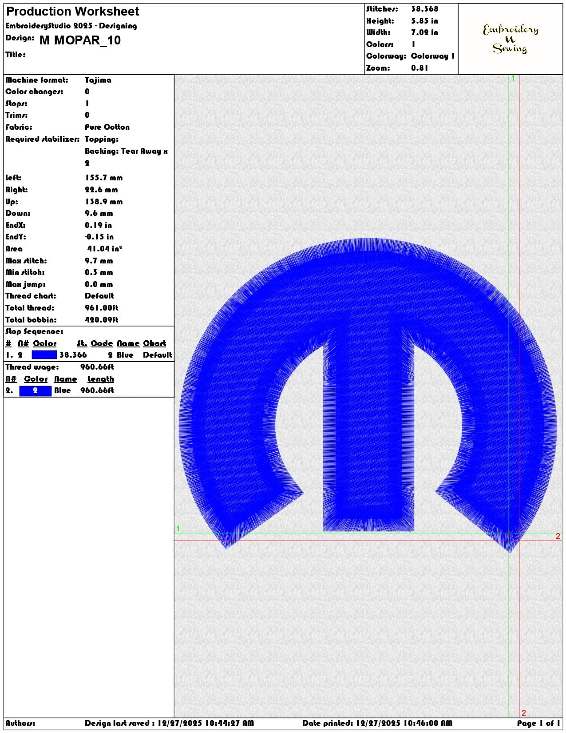The width and height of the screenshot is (566, 733).
Task: Click the 'Date printed' timestamp
Action: pyautogui.click(x=377, y=723)
